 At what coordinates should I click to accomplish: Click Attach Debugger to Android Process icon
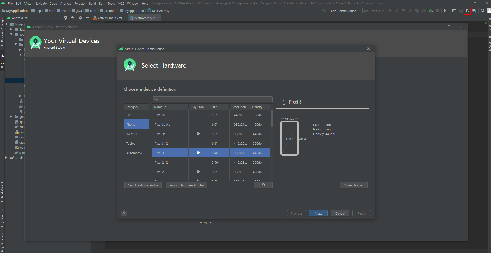tap(431, 11)
